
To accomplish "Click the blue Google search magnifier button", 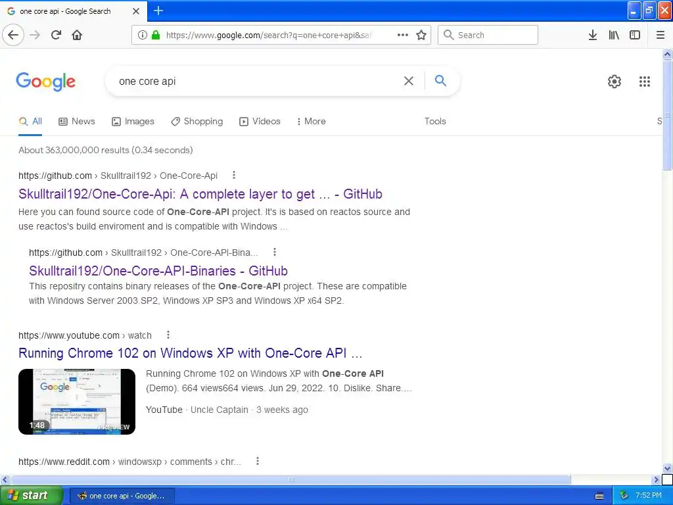I will 440,80.
